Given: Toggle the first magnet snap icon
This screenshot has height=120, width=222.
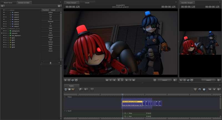Looking at the screenshot, I should point(200,89).
